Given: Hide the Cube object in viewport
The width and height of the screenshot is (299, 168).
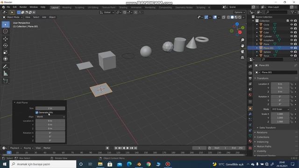Looking at the screenshot, I should point(292,32).
